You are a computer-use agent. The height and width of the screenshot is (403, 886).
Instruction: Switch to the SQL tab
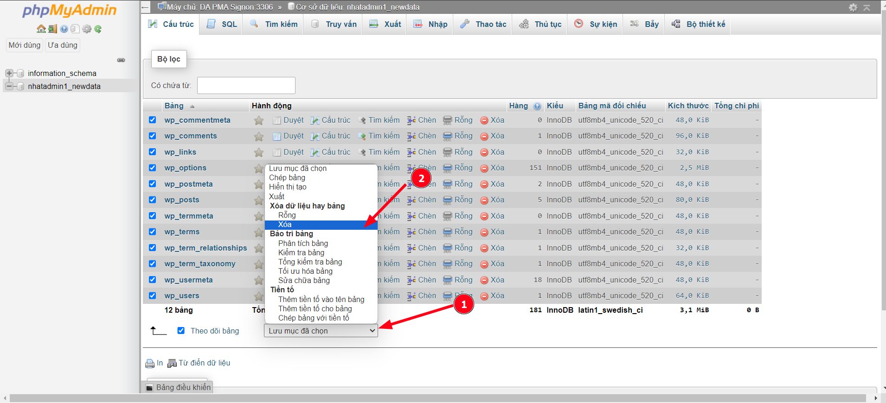click(x=222, y=24)
